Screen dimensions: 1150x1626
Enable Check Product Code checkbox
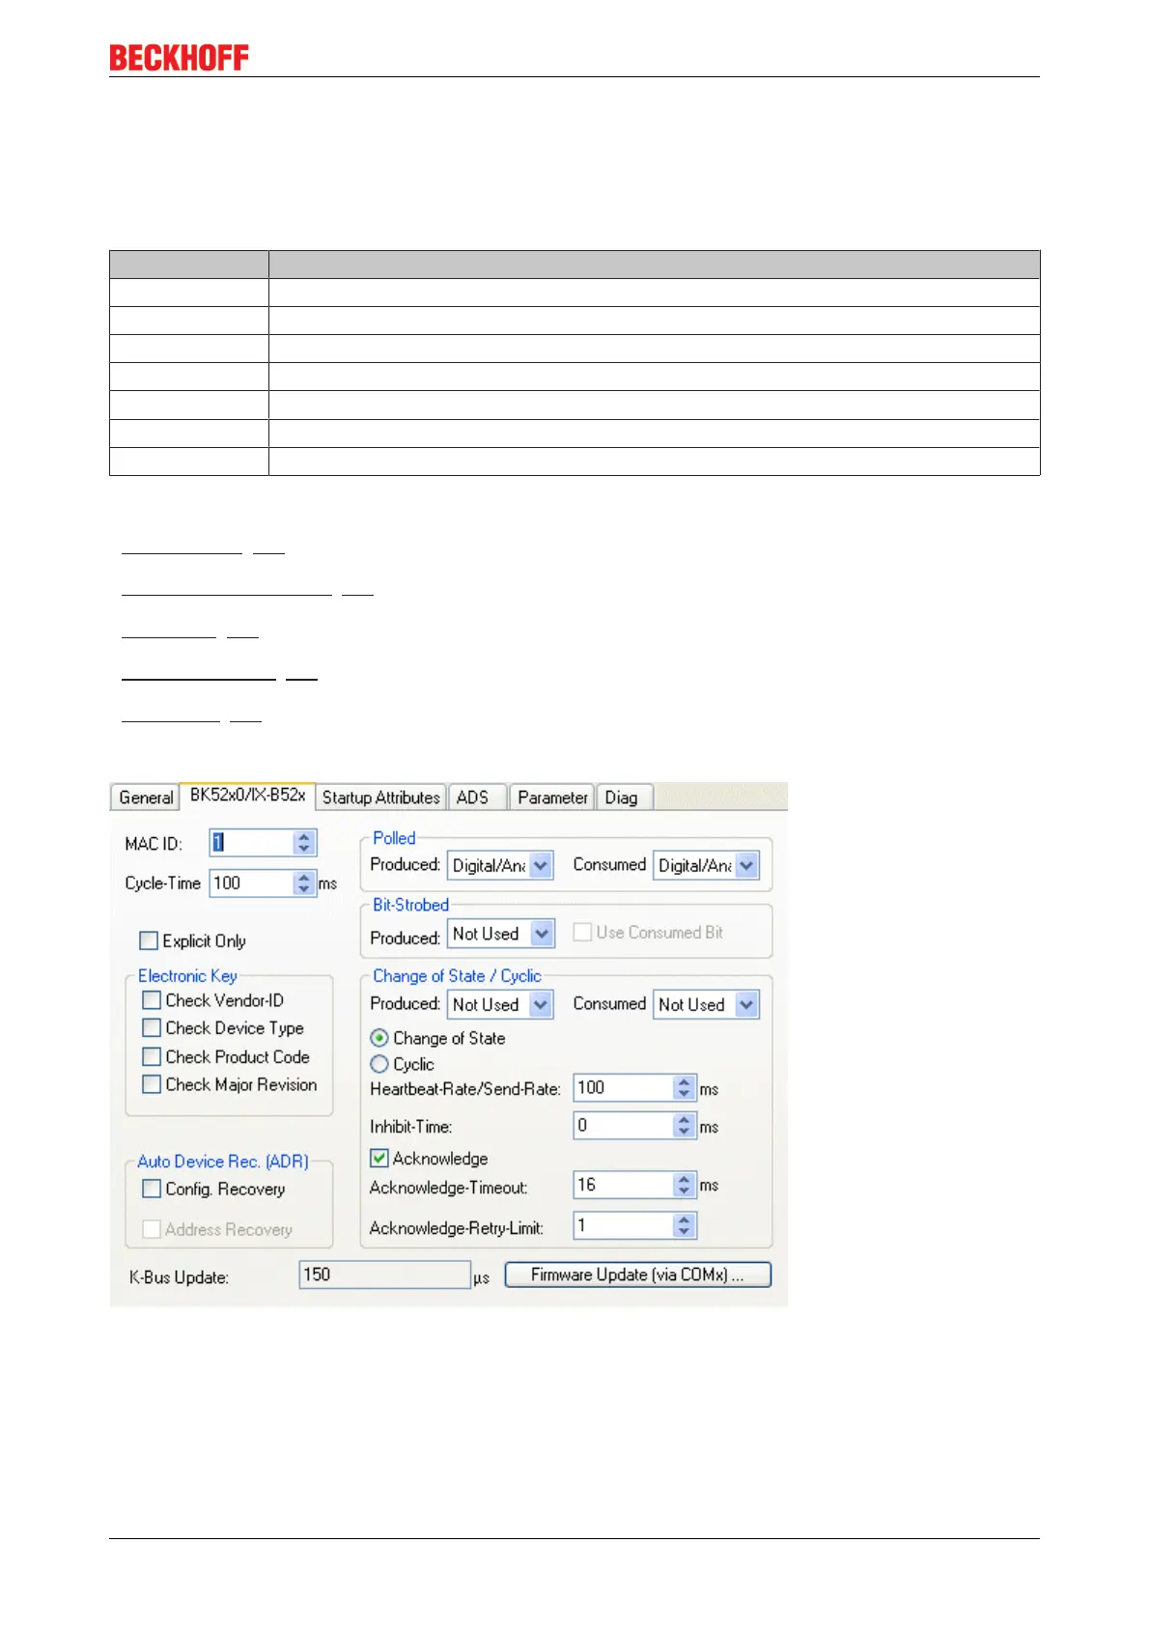[152, 1056]
